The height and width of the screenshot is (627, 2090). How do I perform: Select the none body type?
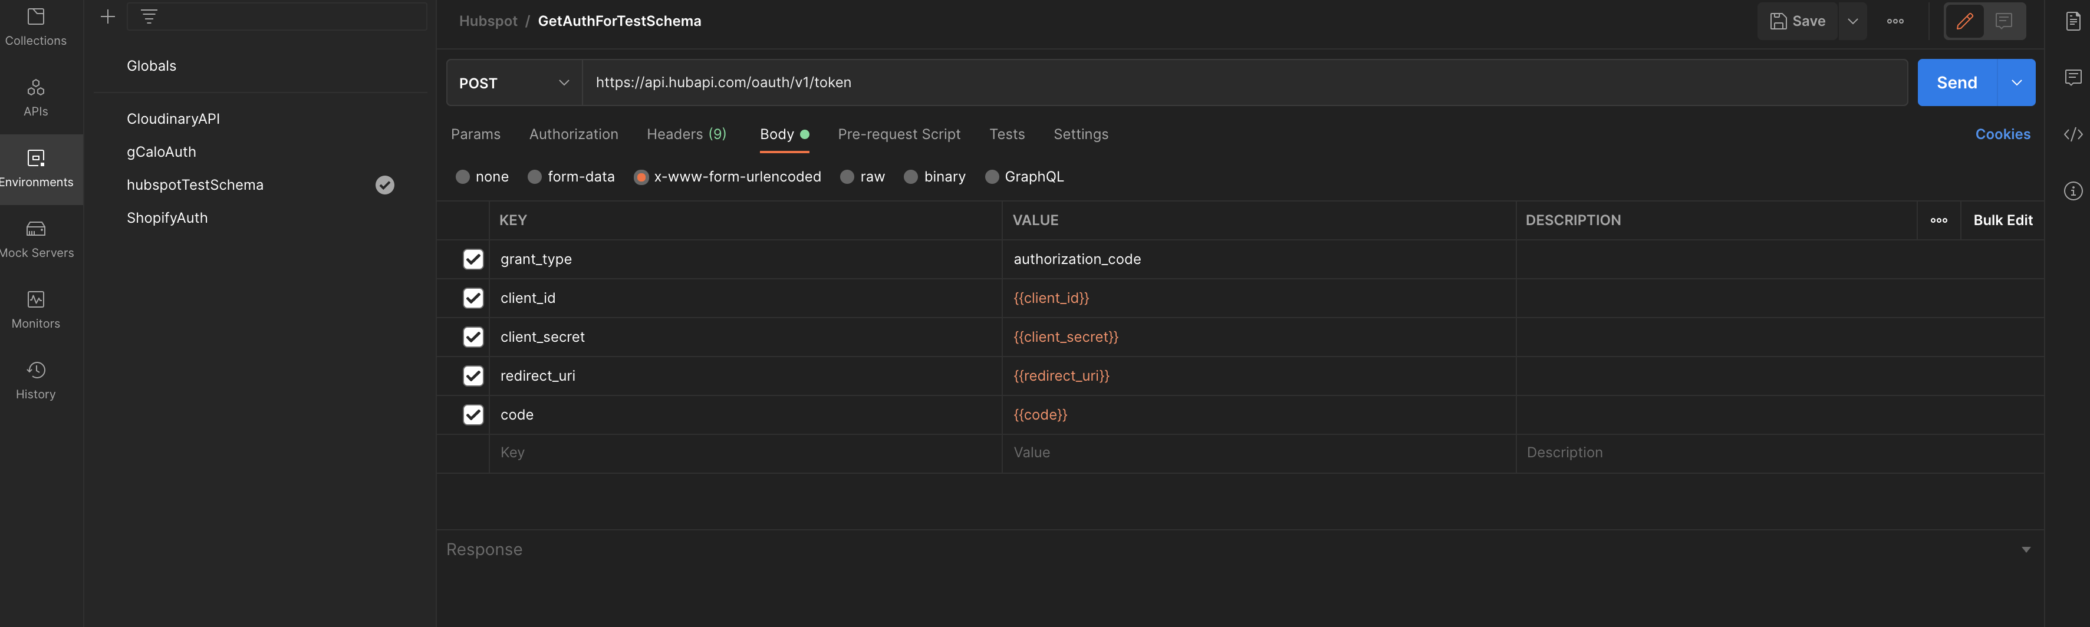point(462,177)
